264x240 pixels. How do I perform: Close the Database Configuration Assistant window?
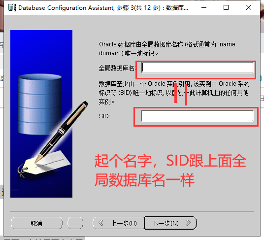249,7
